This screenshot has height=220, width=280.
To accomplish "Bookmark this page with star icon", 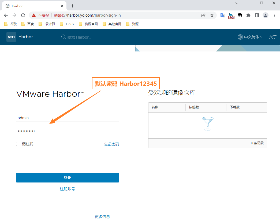I will [x=212, y=15].
